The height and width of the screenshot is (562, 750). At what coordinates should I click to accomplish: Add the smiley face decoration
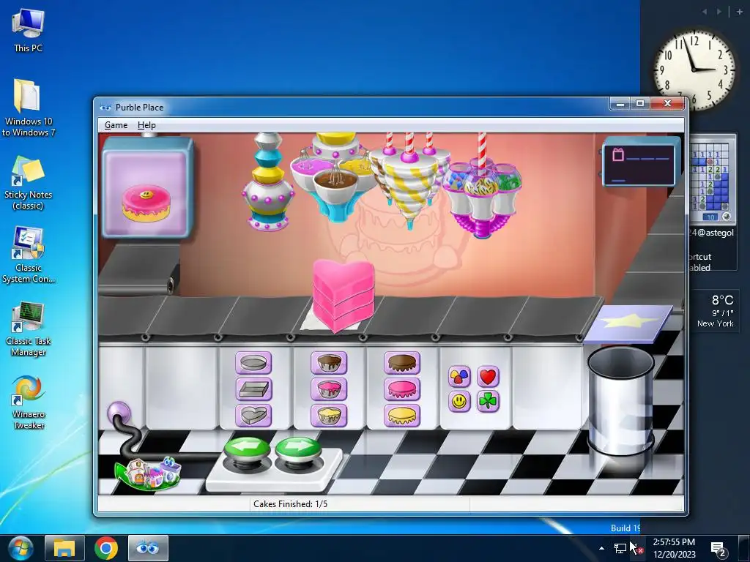[459, 402]
